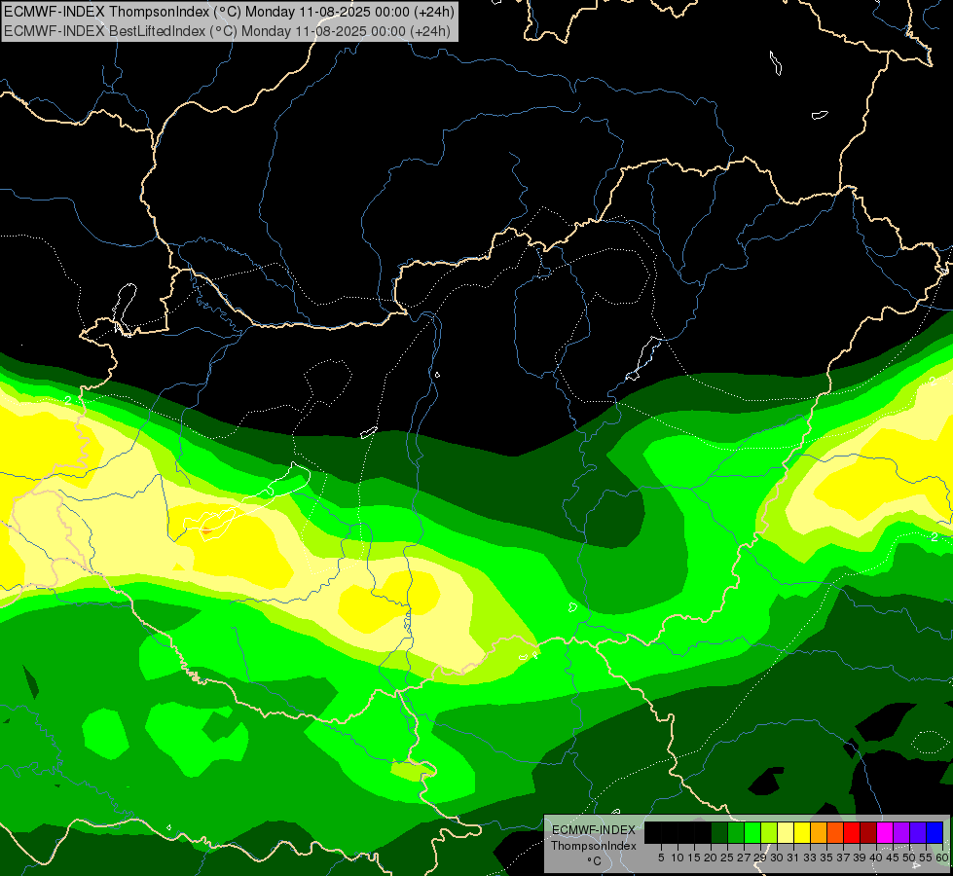This screenshot has width=953, height=876.
Task: Select the indigo 50-55 legend swatch
Action: [x=918, y=832]
